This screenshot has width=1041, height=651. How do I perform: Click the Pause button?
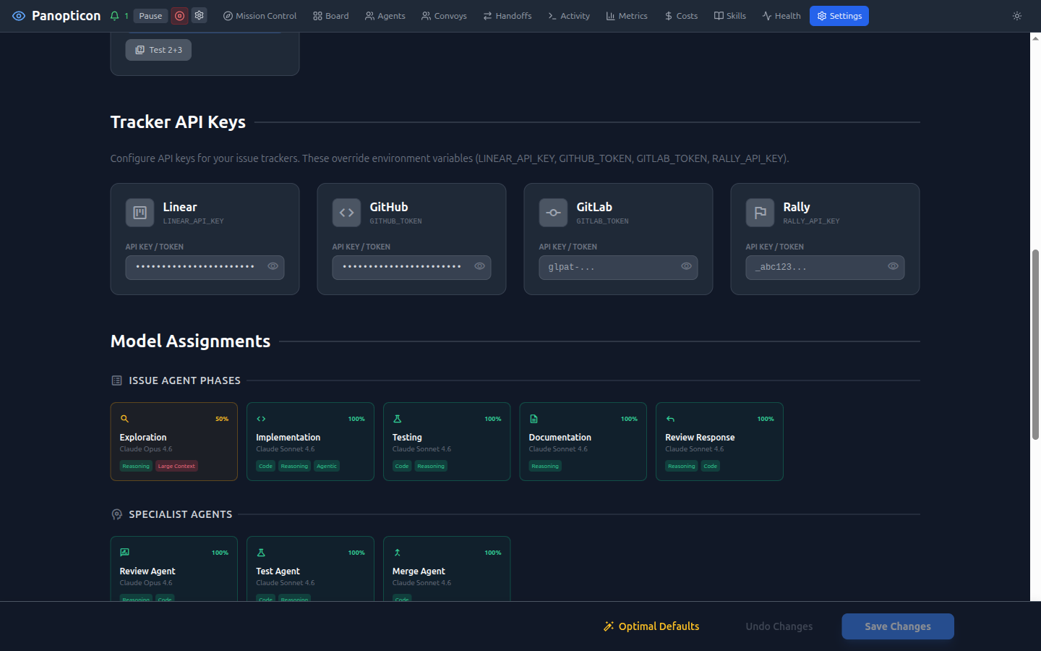(x=150, y=16)
